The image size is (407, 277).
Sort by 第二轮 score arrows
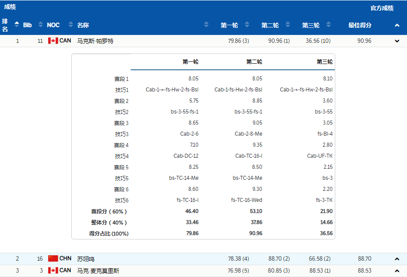[x=287, y=25]
